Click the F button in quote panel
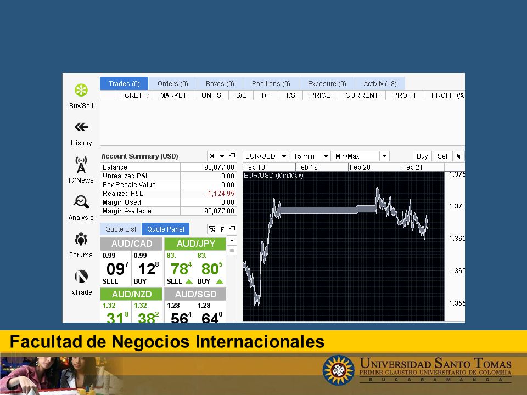Viewport: 527px width, 395px height. [222, 229]
